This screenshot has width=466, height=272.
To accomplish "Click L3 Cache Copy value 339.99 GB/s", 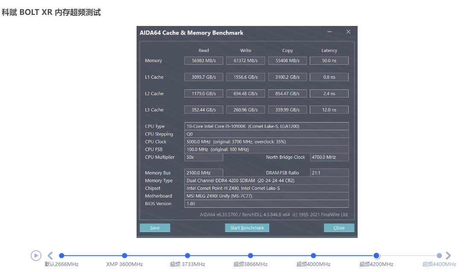I will point(287,110).
